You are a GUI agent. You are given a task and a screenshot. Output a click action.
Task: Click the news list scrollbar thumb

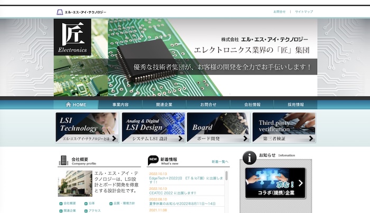coord(227,176)
